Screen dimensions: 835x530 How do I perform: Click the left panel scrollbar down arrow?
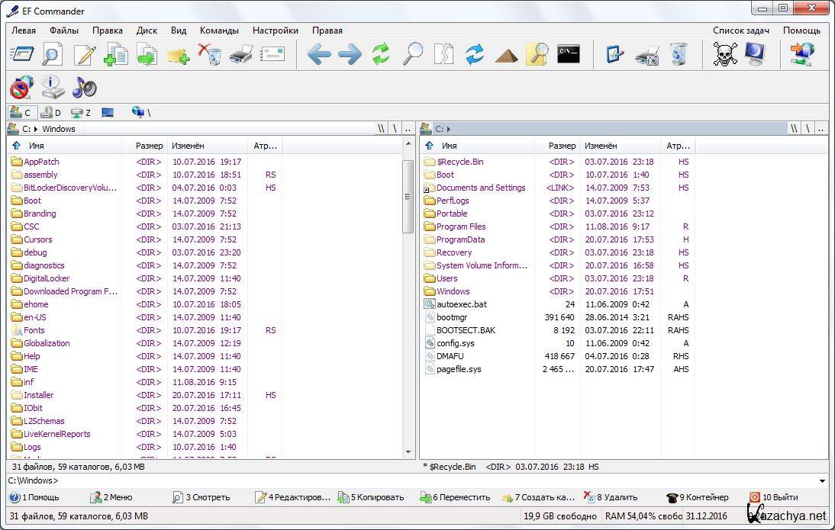tap(408, 452)
